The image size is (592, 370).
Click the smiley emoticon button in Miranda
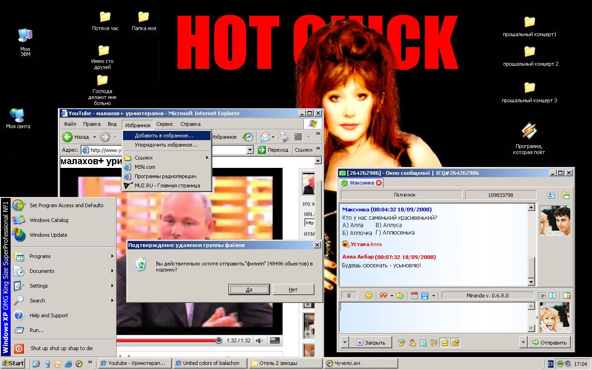coord(369,296)
